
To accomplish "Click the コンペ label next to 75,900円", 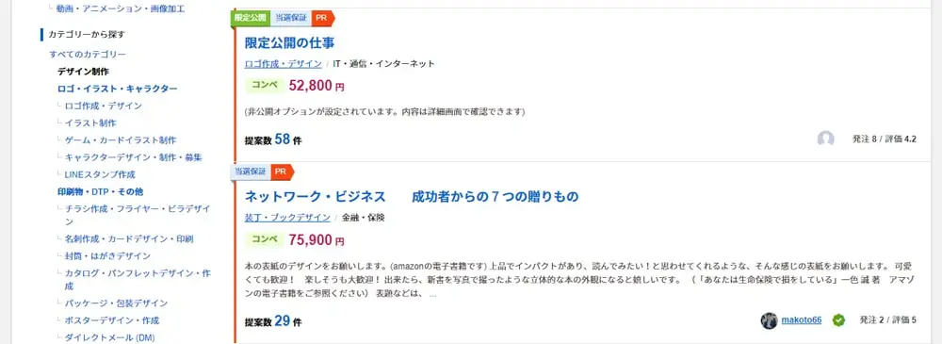I will pos(265,239).
